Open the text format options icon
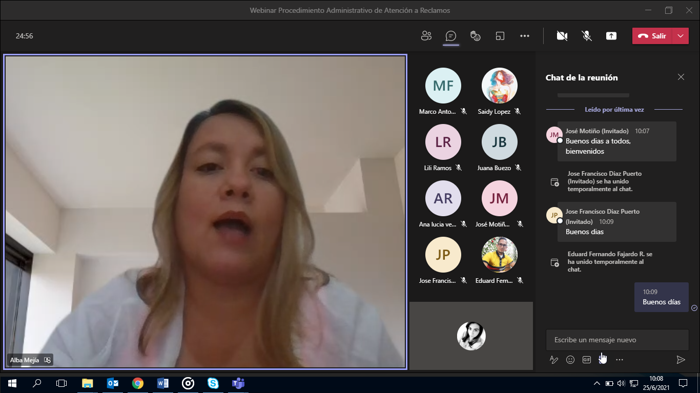The width and height of the screenshot is (700, 393). (x=553, y=360)
